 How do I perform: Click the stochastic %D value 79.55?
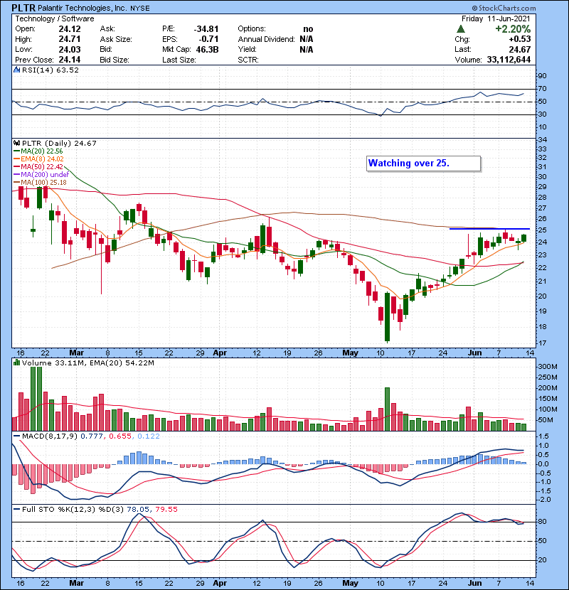(166, 510)
